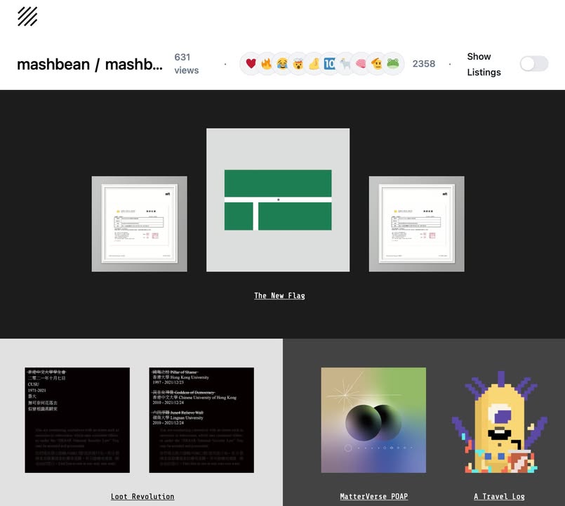View the green flag artwork
Image resolution: width=565 pixels, height=506 pixels.
point(278,200)
